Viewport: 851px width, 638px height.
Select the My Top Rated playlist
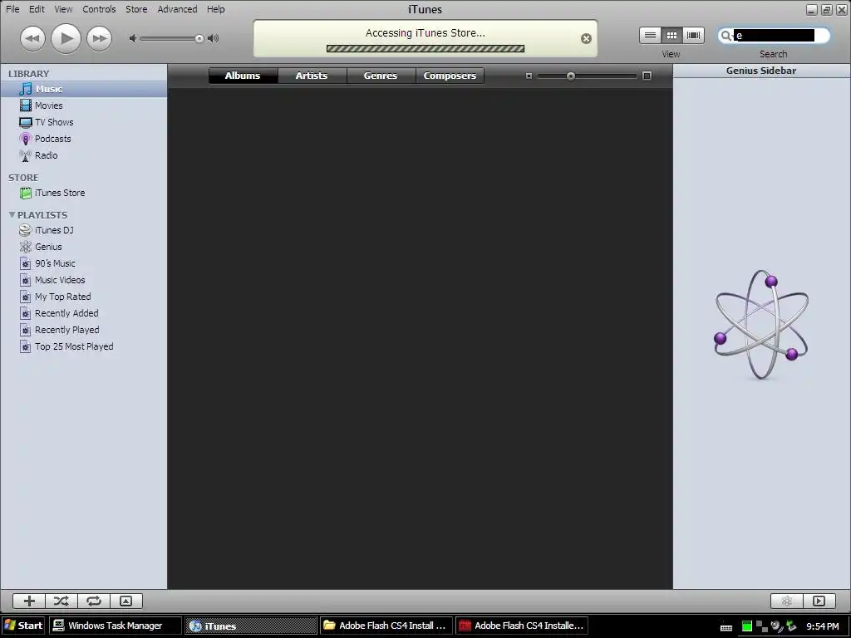84,297
